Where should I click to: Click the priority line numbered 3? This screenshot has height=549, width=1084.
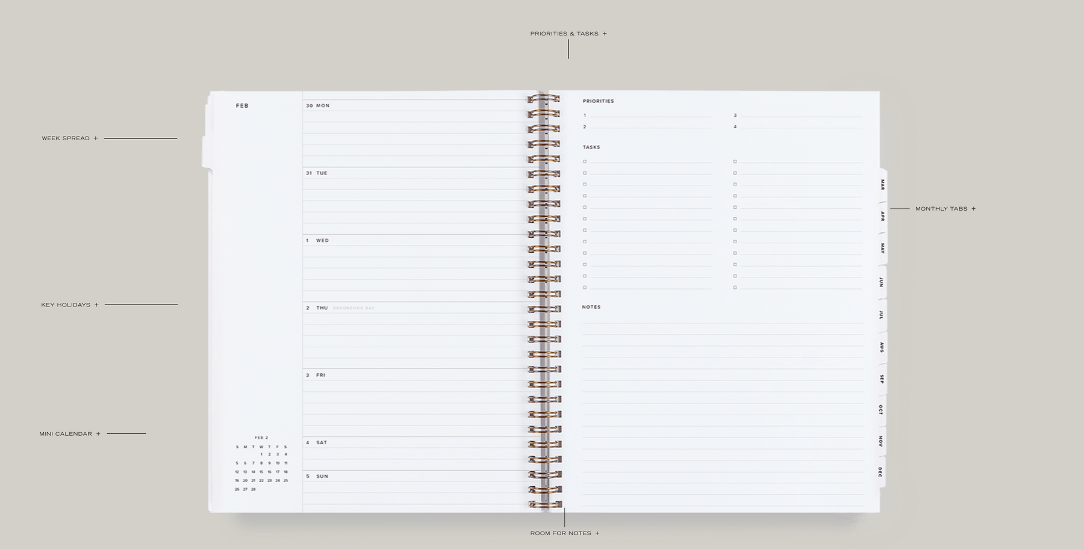797,116
